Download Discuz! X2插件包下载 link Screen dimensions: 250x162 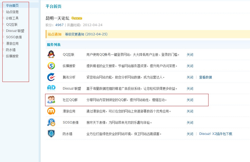coord(216,134)
